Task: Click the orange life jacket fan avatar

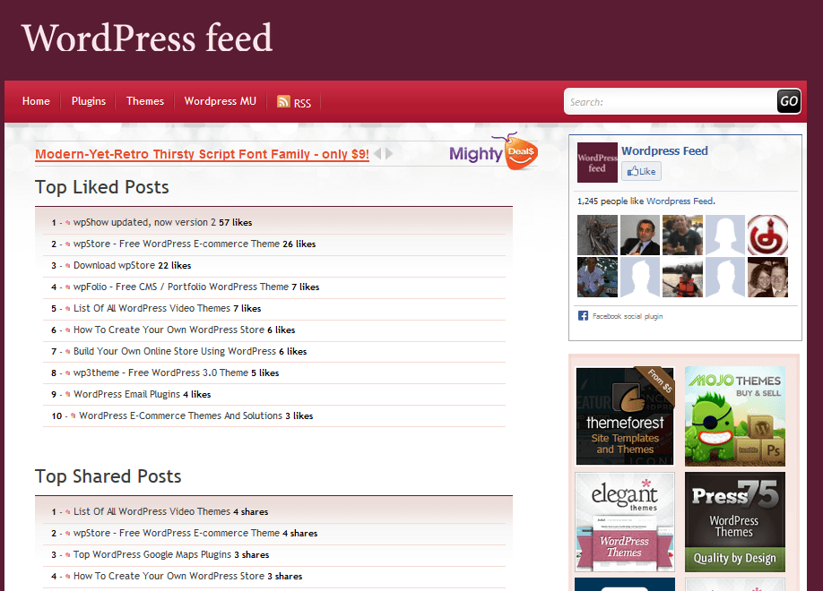Action: pyautogui.click(x=682, y=278)
